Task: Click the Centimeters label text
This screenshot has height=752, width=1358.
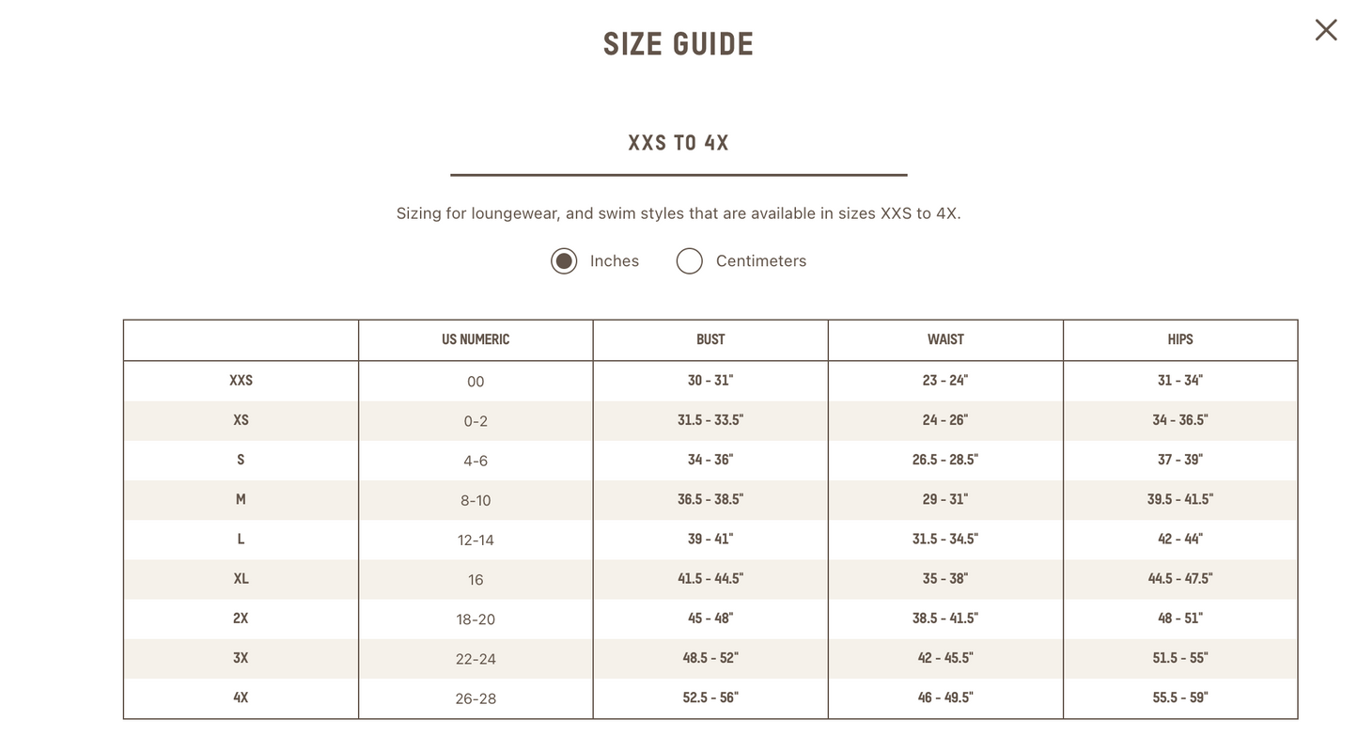Action: pyautogui.click(x=761, y=261)
